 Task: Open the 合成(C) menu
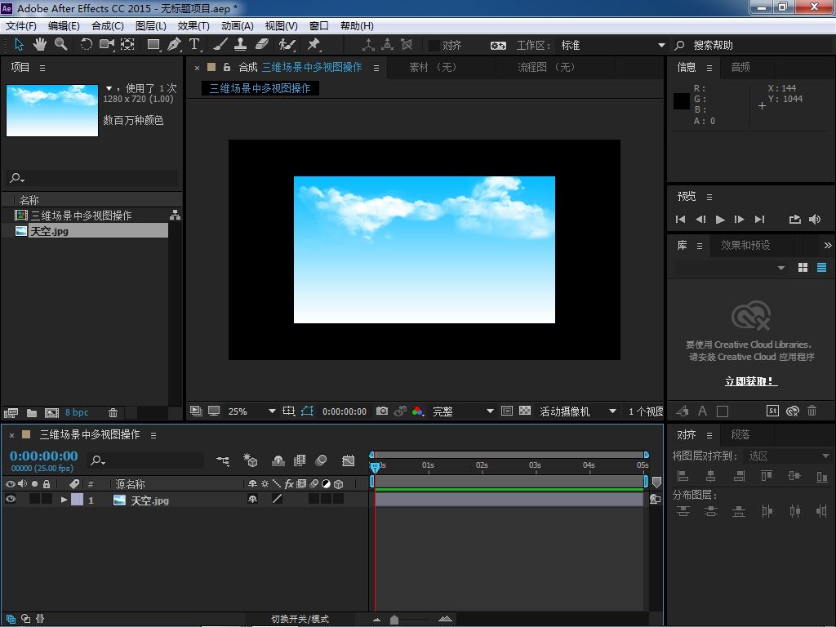pyautogui.click(x=107, y=26)
